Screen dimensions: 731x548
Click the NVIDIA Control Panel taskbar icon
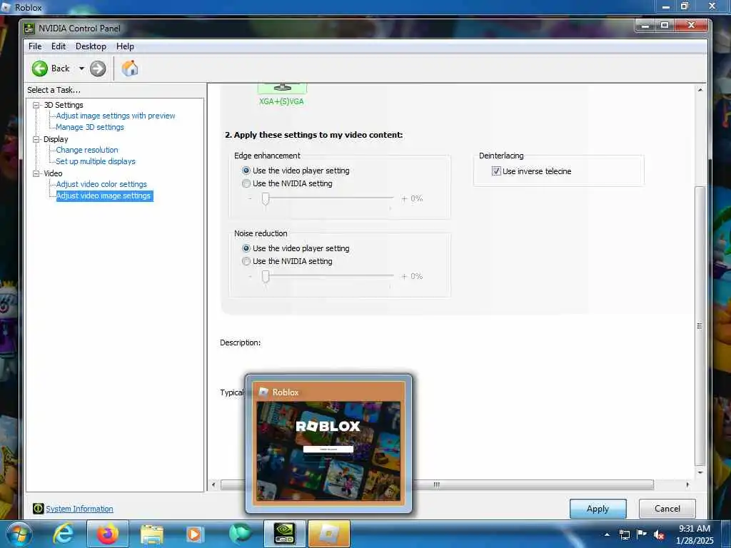[284, 534]
